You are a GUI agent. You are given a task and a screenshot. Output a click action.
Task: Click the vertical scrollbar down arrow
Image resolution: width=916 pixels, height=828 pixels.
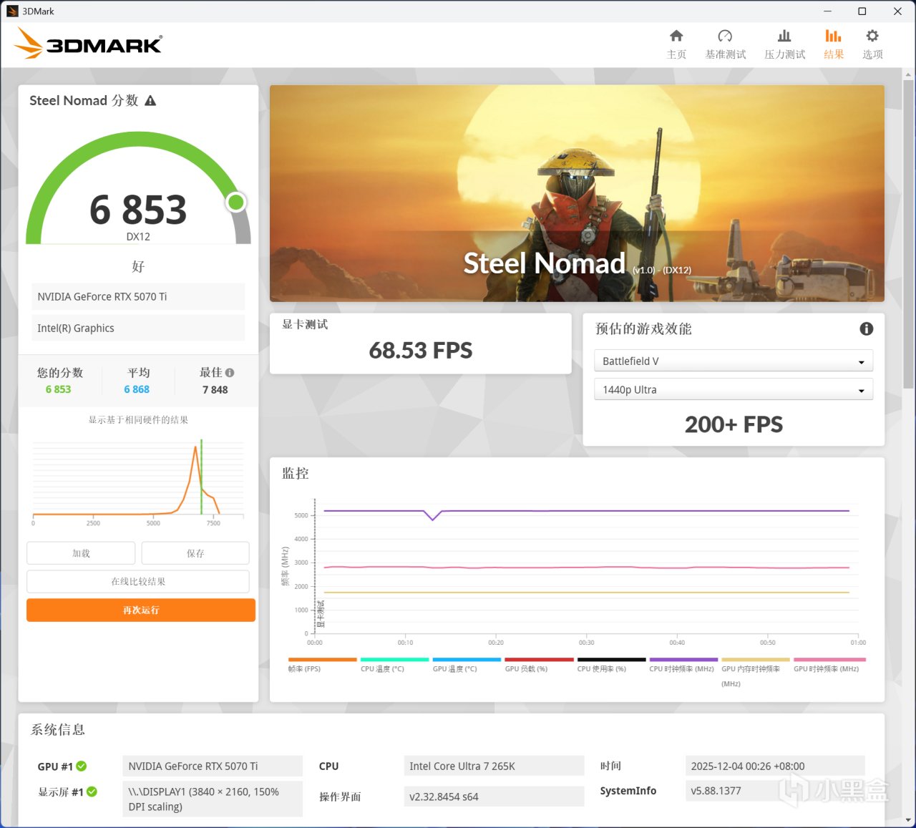[x=909, y=820]
